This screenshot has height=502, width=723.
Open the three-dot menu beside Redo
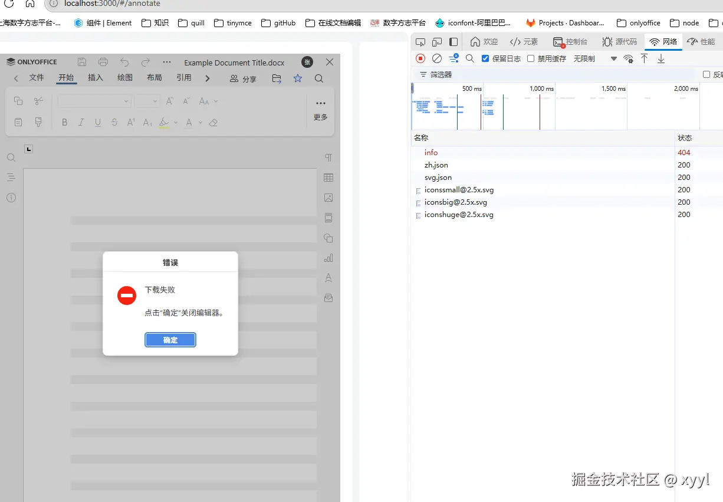tap(167, 62)
